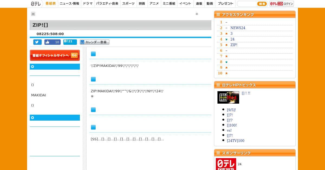Open the rank 4 ranking link '24'
The image size is (325, 170).
pos(232,39)
